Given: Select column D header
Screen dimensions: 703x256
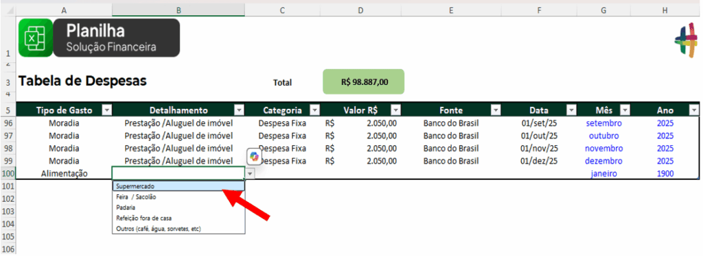Looking at the screenshot, I should pos(360,10).
